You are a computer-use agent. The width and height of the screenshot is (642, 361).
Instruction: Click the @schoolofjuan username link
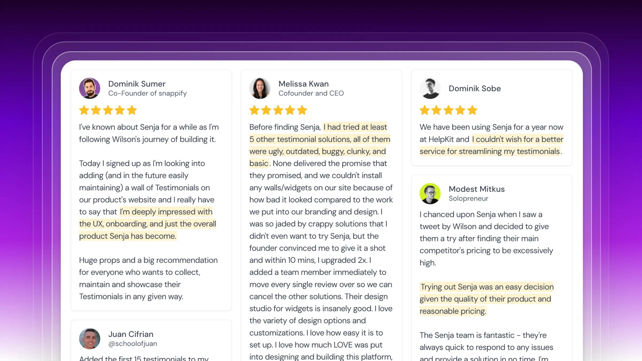point(132,343)
